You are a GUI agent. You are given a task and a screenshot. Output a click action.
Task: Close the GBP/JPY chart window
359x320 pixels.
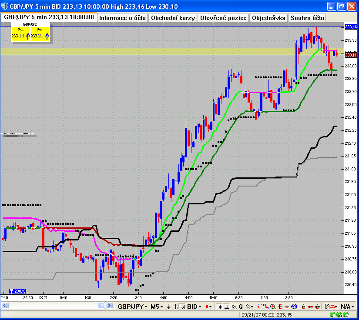pos(352,6)
